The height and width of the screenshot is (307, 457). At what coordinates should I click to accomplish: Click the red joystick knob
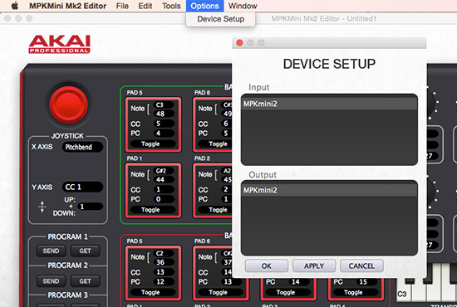68,105
